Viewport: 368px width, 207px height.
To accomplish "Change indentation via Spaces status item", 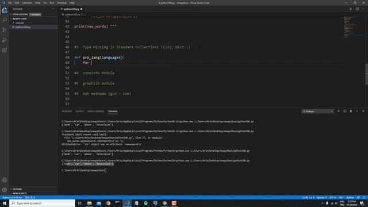I will click(x=321, y=198).
